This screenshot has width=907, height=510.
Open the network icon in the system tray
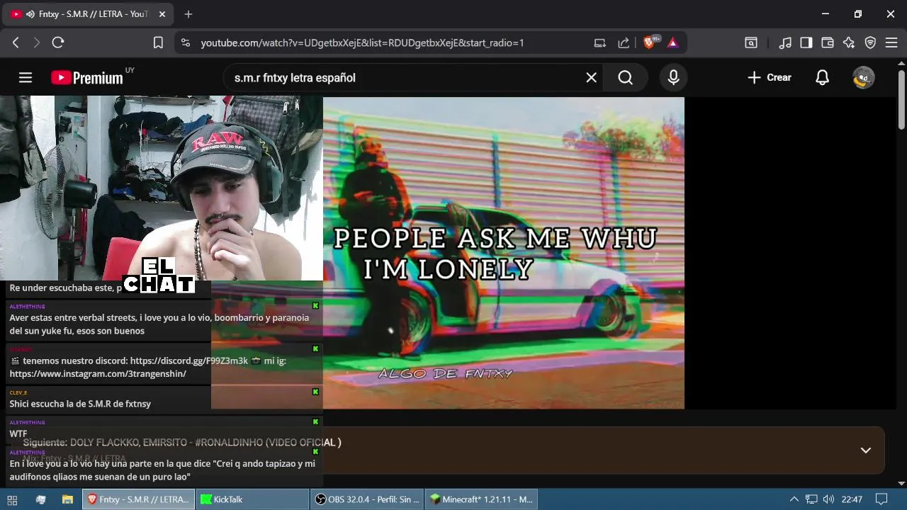(x=811, y=499)
